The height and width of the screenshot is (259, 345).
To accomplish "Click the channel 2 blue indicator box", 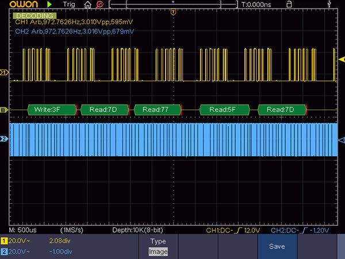I will 5,252.
